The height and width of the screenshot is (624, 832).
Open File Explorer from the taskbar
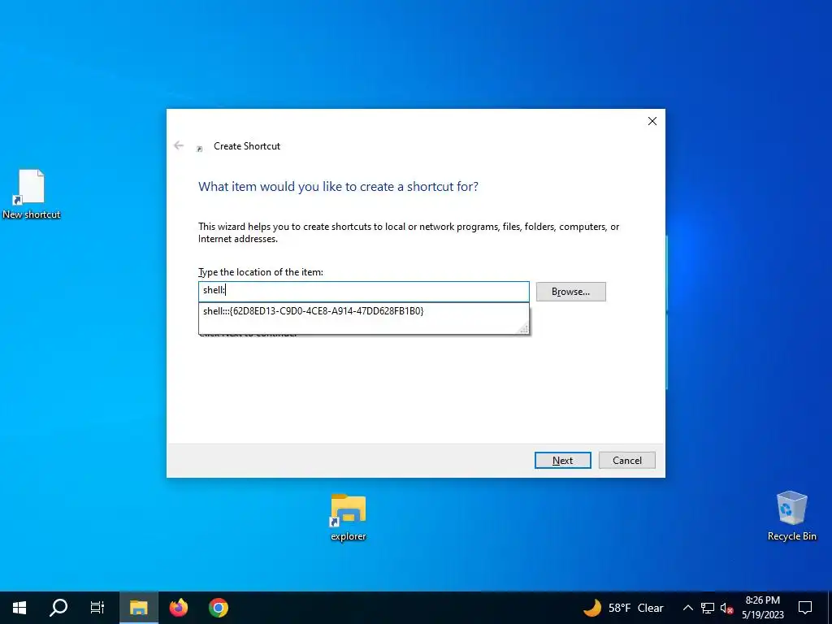click(138, 608)
